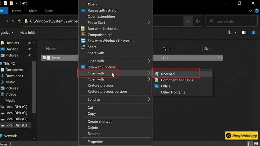This screenshot has height=146, width=260.
Task: Choose Other programs in the submenu
Action: pos(173,92)
